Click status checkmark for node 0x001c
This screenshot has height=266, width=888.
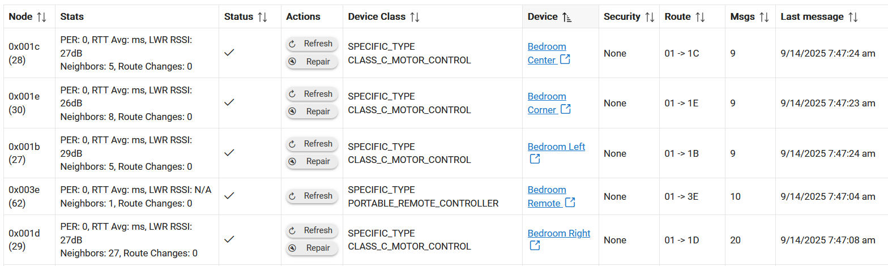229,53
